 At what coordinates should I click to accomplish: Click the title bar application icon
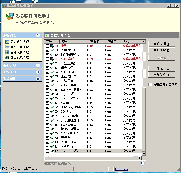pos(4,6)
